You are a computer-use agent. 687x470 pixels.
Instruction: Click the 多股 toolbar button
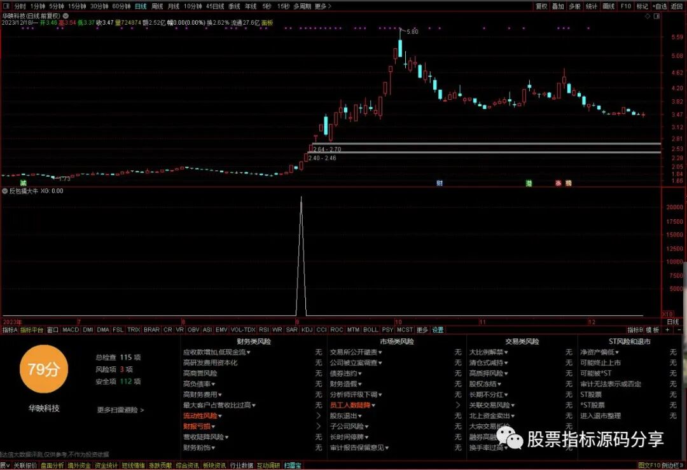(x=574, y=6)
